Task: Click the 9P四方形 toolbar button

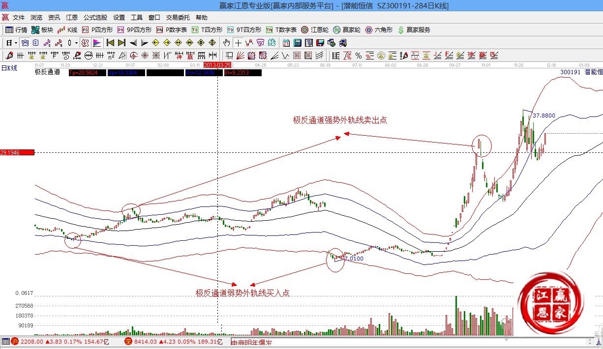Action: 134,30
